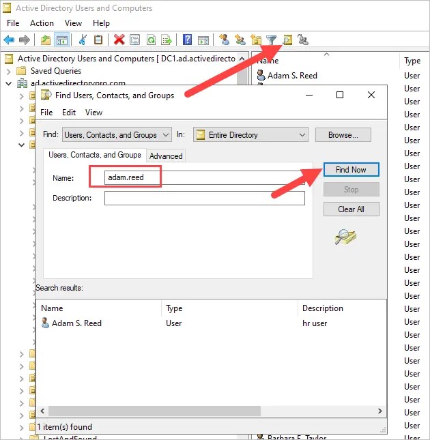Click the results scrollbar right arrow
Viewport: 430px width, 440px height.
[x=379, y=411]
